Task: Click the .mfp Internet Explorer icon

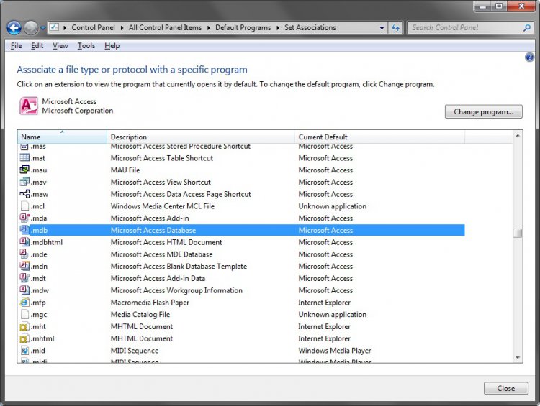Action: coord(24,303)
